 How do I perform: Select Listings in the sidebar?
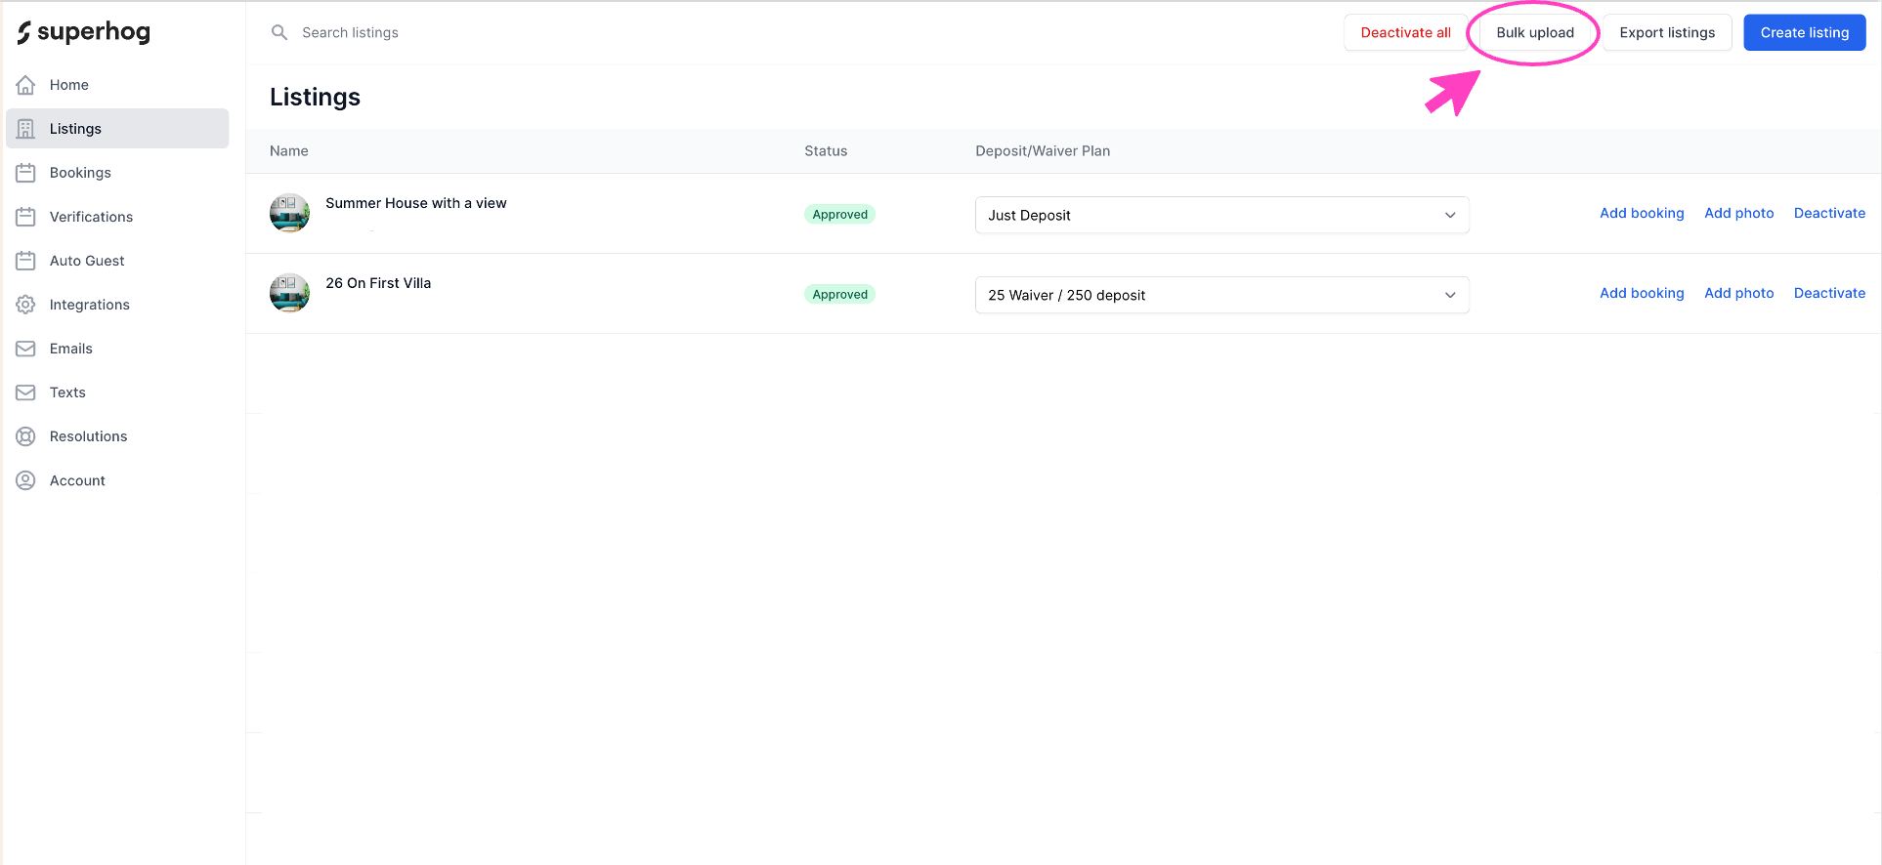click(x=117, y=129)
